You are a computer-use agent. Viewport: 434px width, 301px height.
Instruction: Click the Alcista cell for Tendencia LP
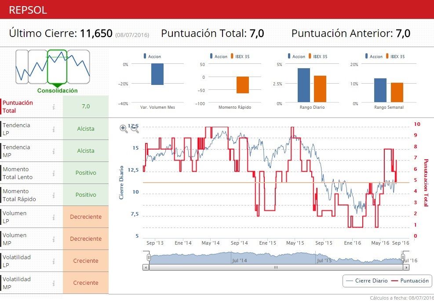tap(86, 129)
